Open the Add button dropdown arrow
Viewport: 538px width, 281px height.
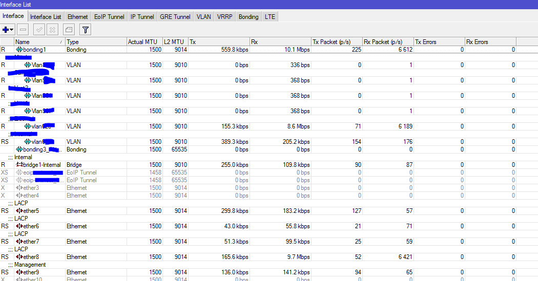[x=12, y=30]
